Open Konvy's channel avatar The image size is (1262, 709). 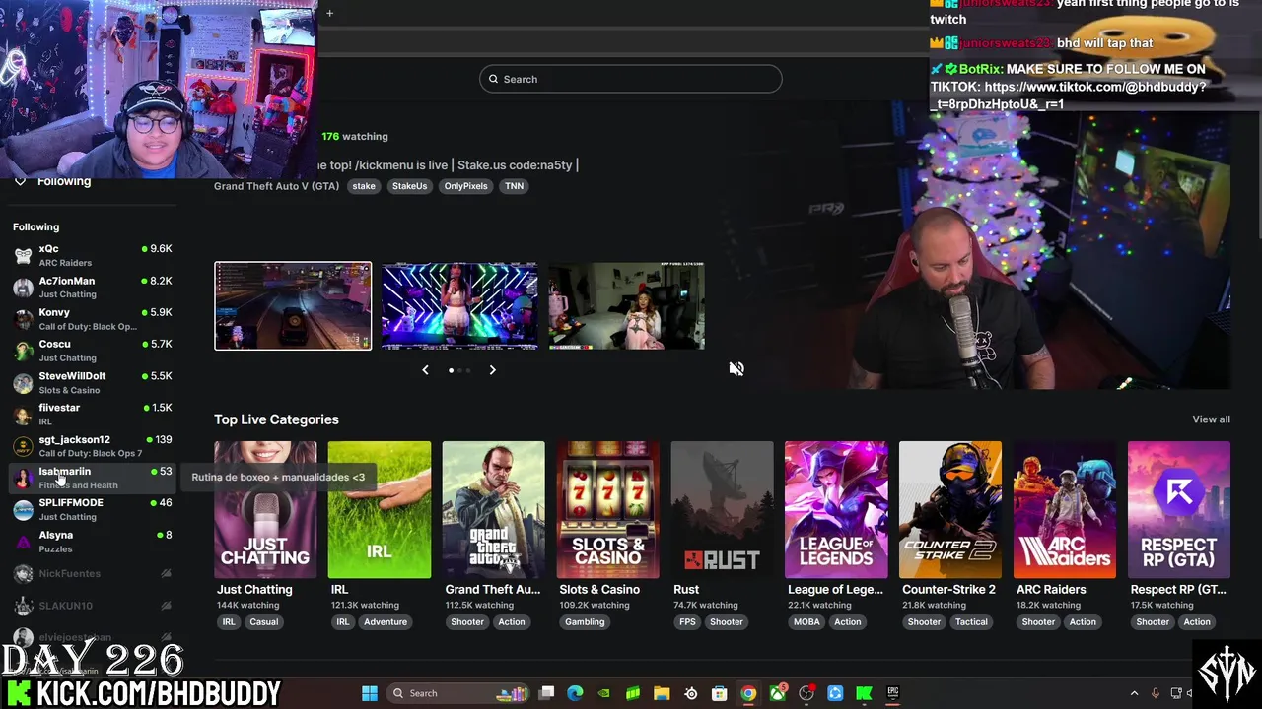pyautogui.click(x=23, y=318)
